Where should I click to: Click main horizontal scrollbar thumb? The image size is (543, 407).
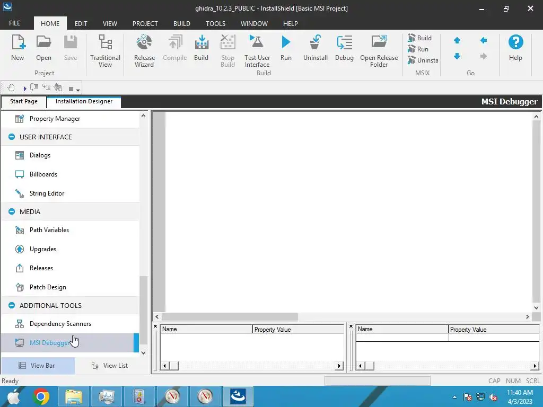click(230, 316)
